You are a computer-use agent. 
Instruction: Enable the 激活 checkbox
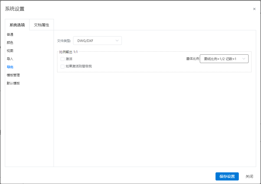click(63, 59)
